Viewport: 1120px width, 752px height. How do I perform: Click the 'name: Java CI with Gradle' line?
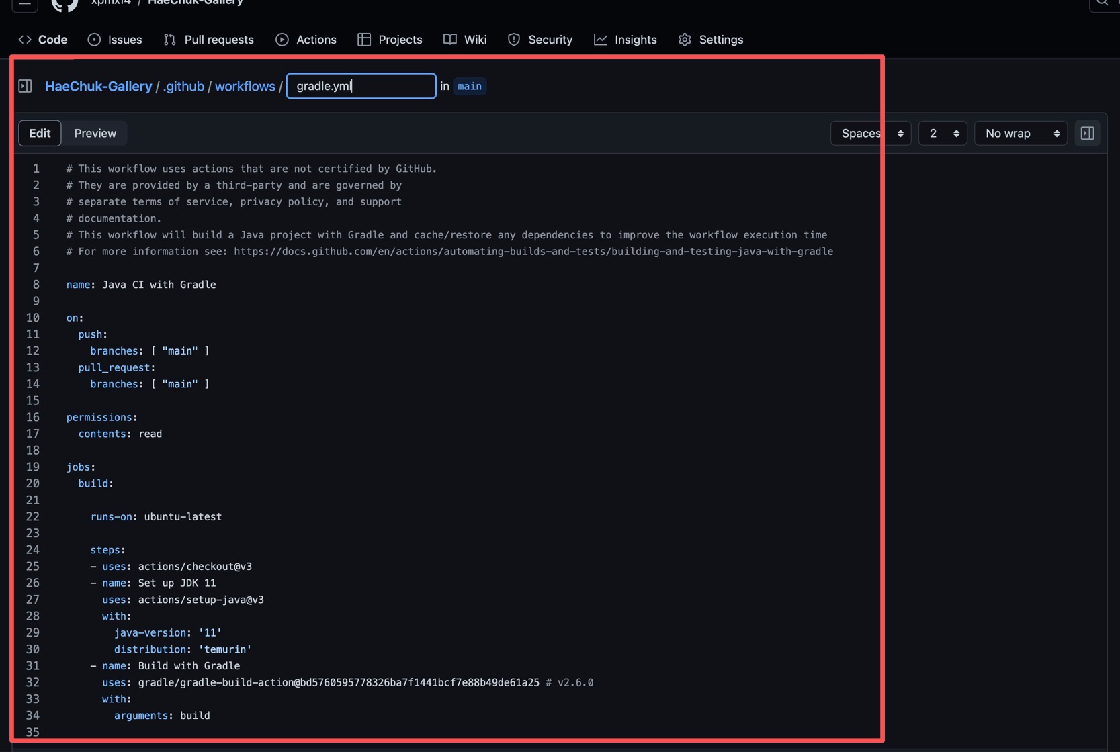[141, 285]
